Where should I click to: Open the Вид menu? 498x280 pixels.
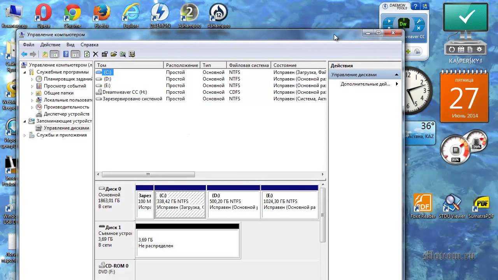coord(70,45)
